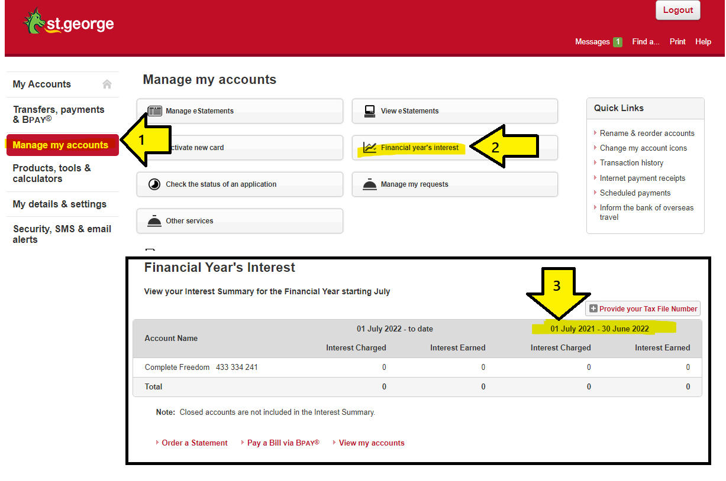Click the Print link in the header
This screenshot has width=726, height=481.
(677, 42)
